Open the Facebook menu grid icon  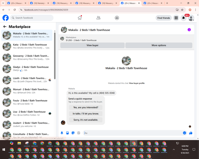tap(176, 18)
